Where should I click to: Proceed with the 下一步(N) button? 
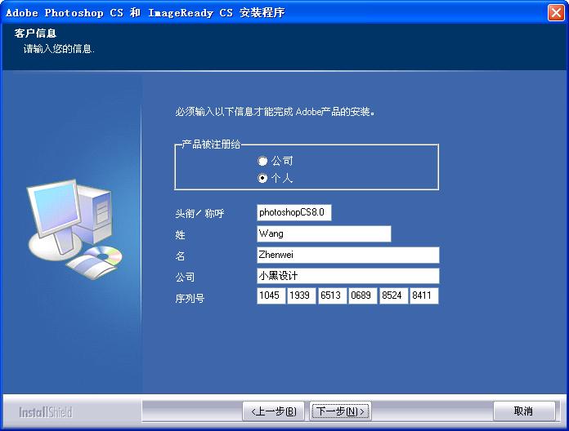pos(340,411)
